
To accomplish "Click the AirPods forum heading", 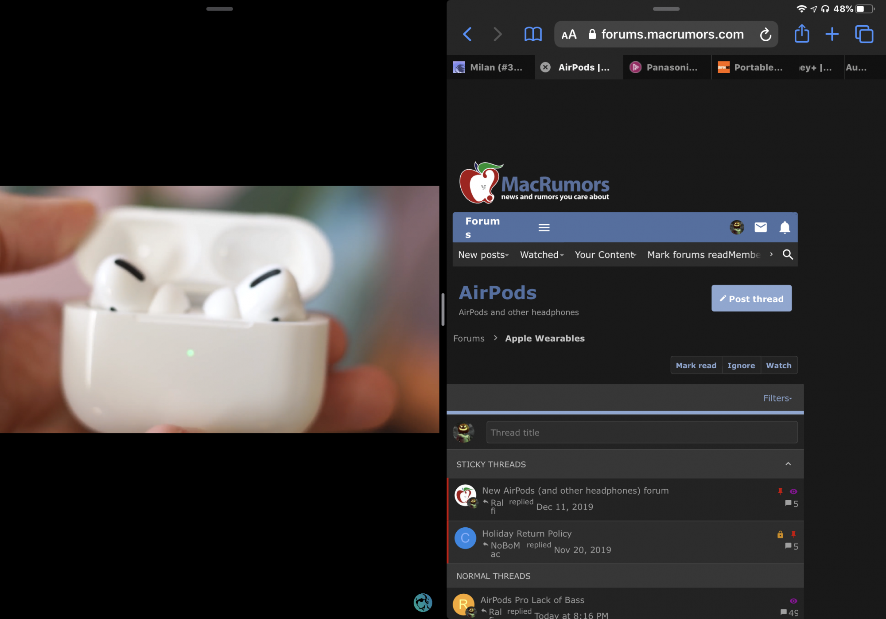I will 497,292.
